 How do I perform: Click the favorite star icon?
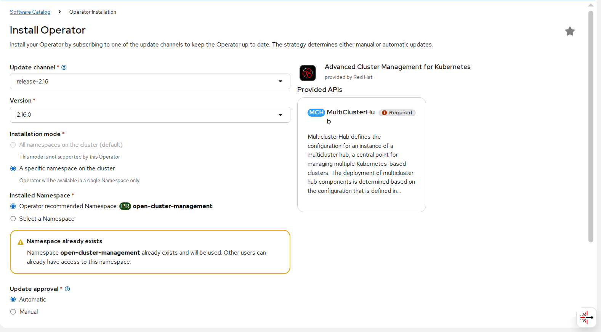(x=570, y=31)
